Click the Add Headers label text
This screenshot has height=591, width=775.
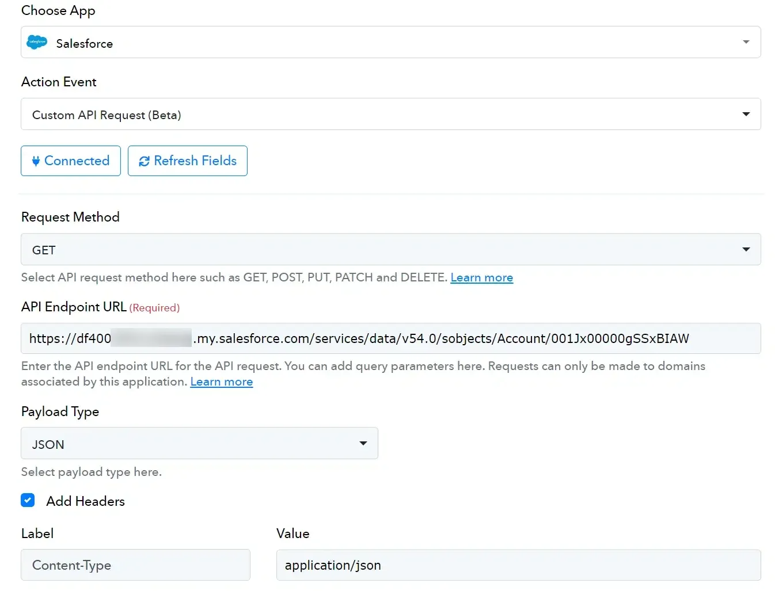[x=86, y=501]
